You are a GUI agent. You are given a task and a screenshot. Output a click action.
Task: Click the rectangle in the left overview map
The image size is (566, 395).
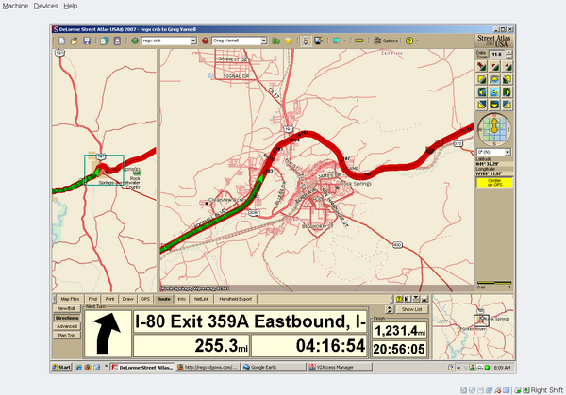click(104, 171)
